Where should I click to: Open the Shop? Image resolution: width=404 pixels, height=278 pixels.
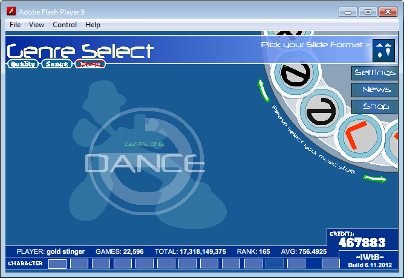pyautogui.click(x=375, y=106)
